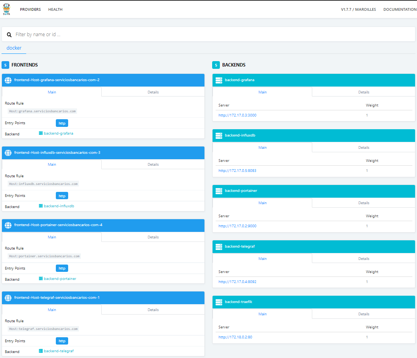The height and width of the screenshot is (358, 417).
Task: Click title frontend-Host-telegraf-serviciosbancarios-com-1
Action: 57,298
